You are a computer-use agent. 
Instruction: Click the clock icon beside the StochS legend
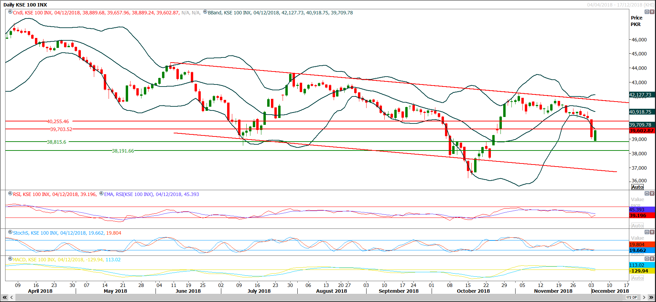pyautogui.click(x=10, y=232)
